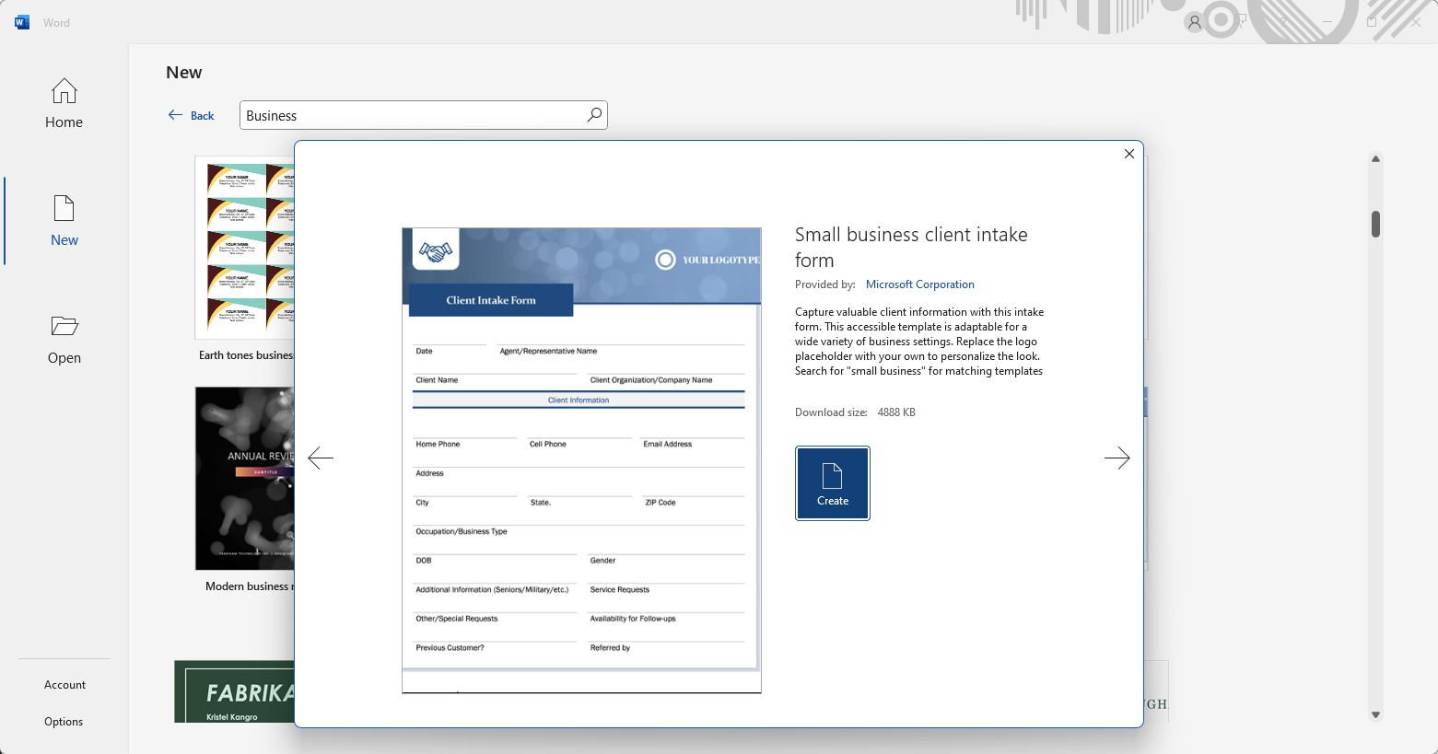Select the Modern business report thumbnail
Screen dimensions: 1438x754
(x=245, y=479)
